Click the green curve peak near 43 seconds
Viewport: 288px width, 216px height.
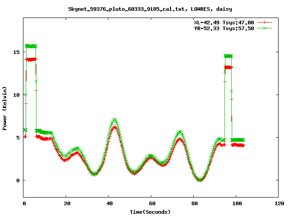click(x=115, y=120)
